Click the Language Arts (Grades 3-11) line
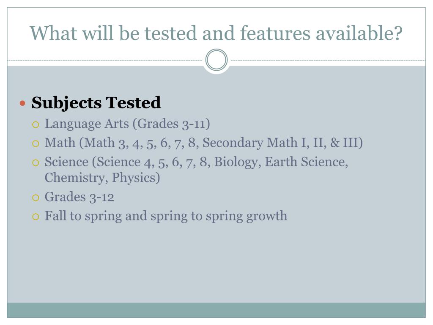Screen dimensions: 433x325 [127, 124]
